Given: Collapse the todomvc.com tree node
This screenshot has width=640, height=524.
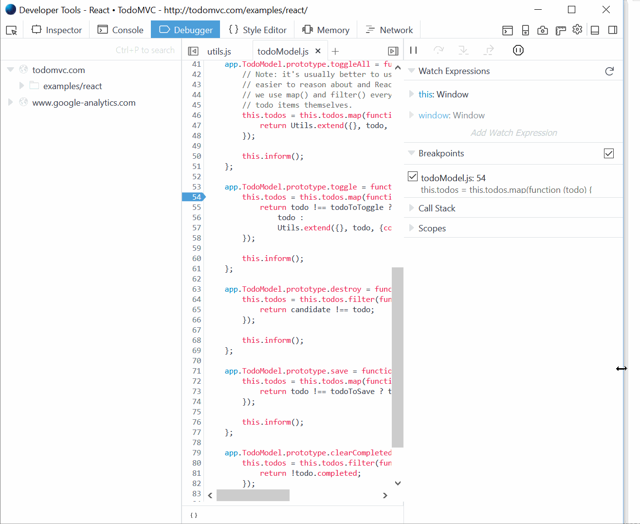Looking at the screenshot, I should (x=10, y=70).
